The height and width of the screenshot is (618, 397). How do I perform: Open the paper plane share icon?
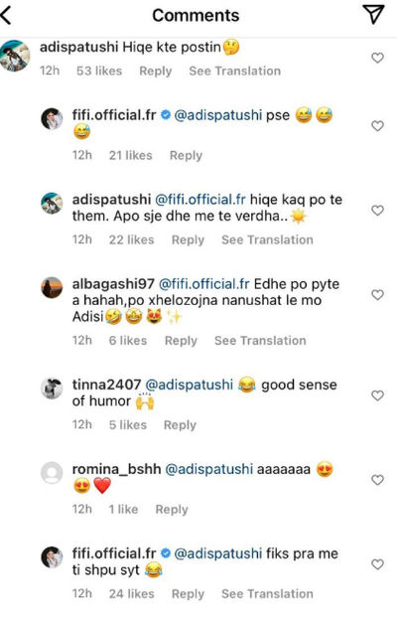373,15
